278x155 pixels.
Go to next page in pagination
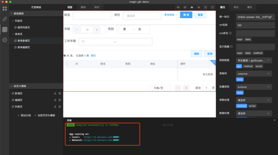tap(186, 88)
